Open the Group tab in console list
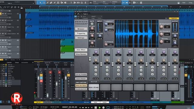Screen dimensions: 194x109 click(x=17, y=63)
